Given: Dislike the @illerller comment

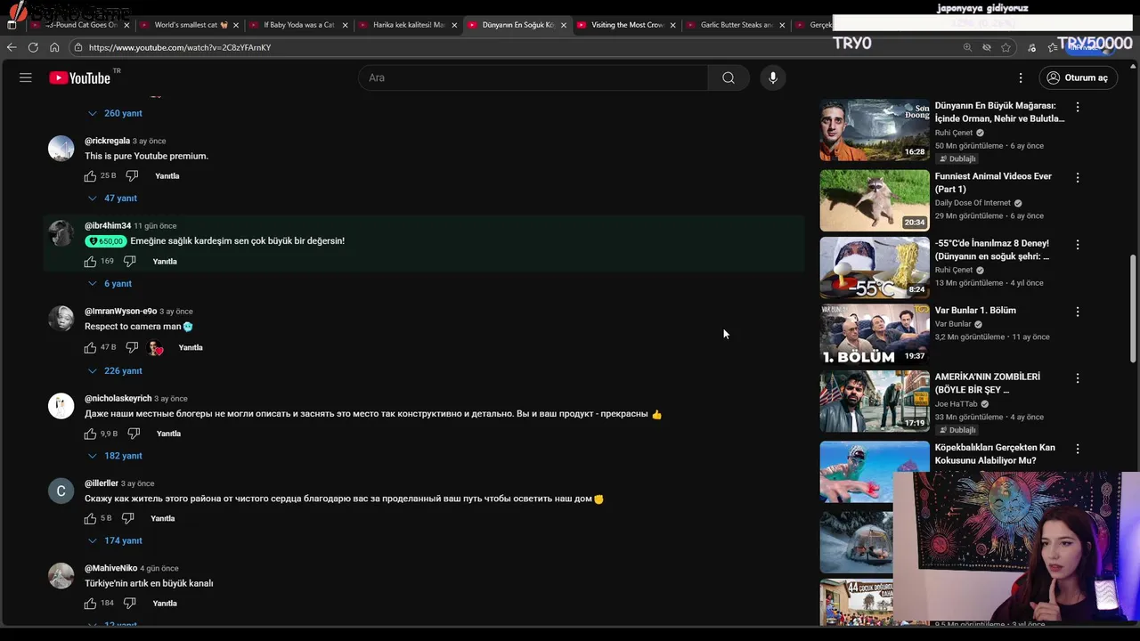Looking at the screenshot, I should 127,518.
